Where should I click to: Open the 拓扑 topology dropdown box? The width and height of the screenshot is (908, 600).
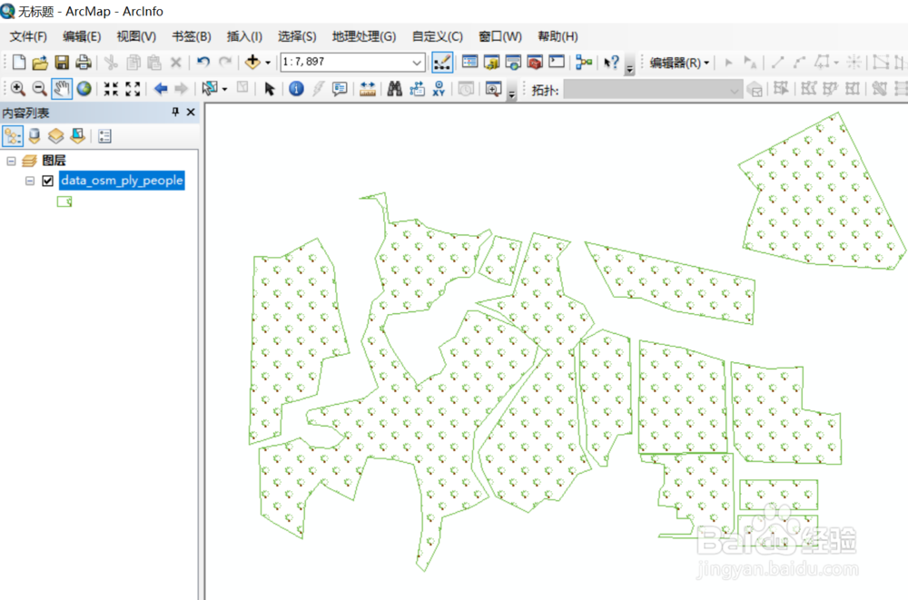653,90
